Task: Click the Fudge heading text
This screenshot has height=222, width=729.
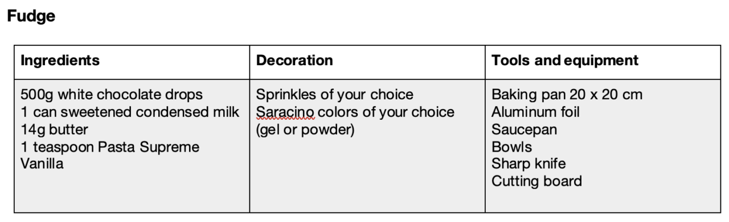Action: [31, 17]
